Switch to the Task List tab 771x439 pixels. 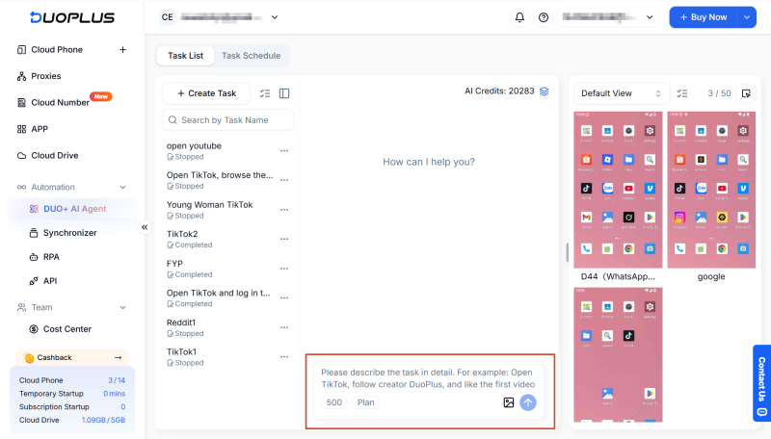coord(185,56)
